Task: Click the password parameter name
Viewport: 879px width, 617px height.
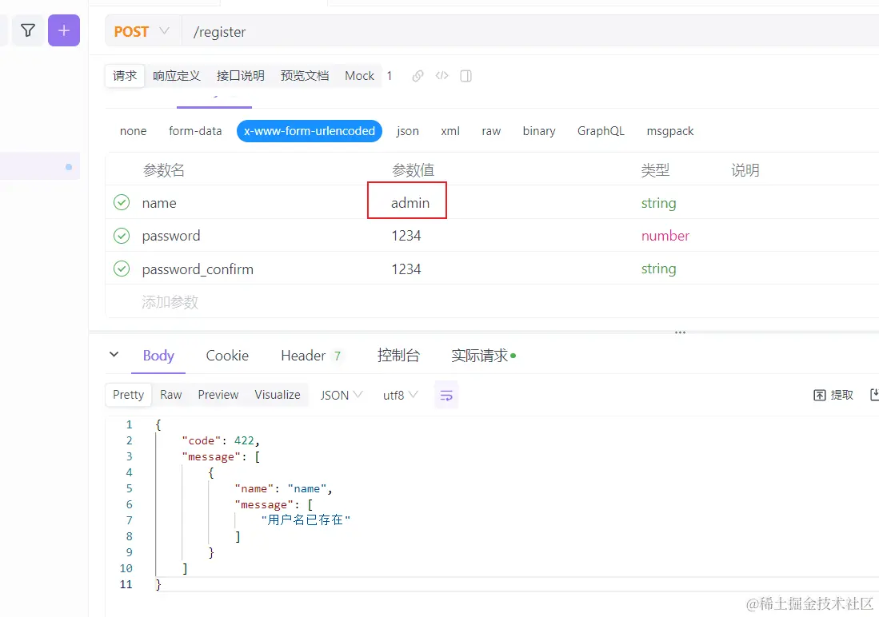Action: pyautogui.click(x=171, y=236)
